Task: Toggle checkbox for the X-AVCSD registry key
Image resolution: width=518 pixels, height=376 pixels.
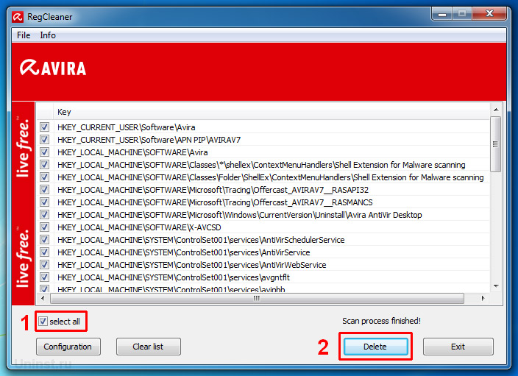Action: click(44, 227)
